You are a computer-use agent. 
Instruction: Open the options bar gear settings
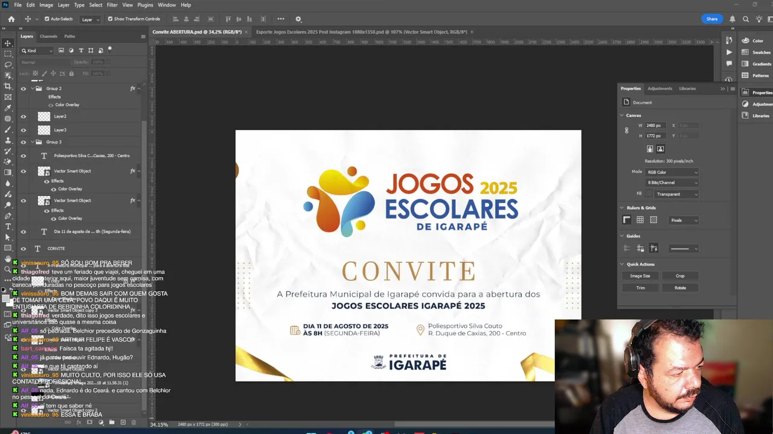(x=298, y=19)
